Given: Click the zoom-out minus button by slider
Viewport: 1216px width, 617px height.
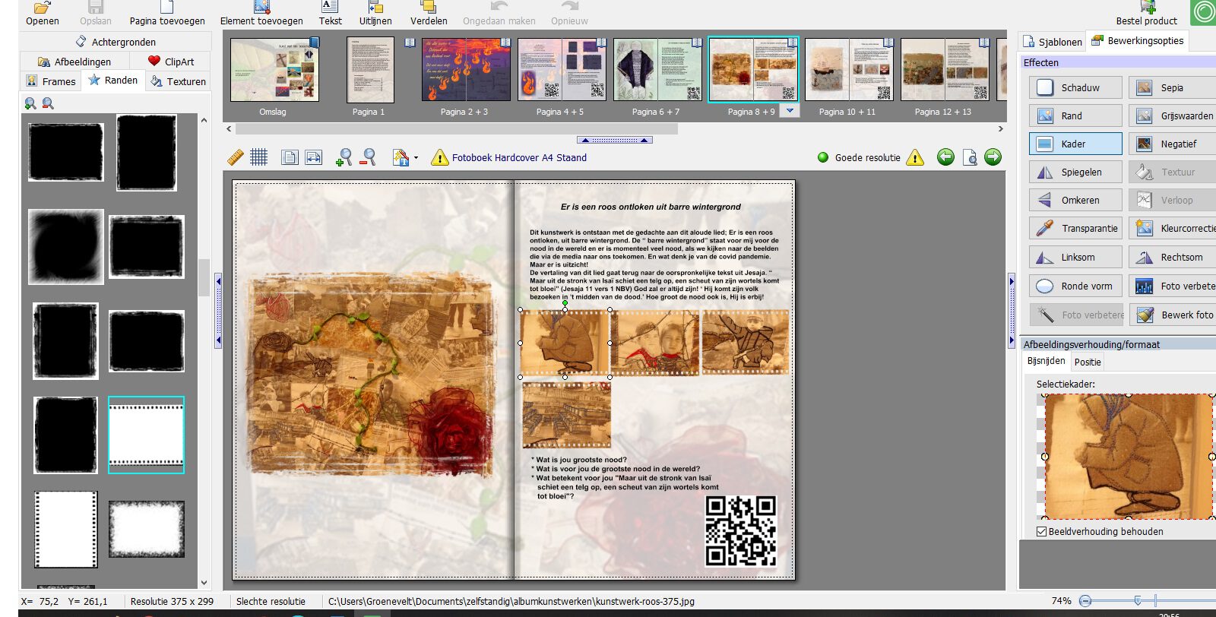Looking at the screenshot, I should coord(1085,600).
